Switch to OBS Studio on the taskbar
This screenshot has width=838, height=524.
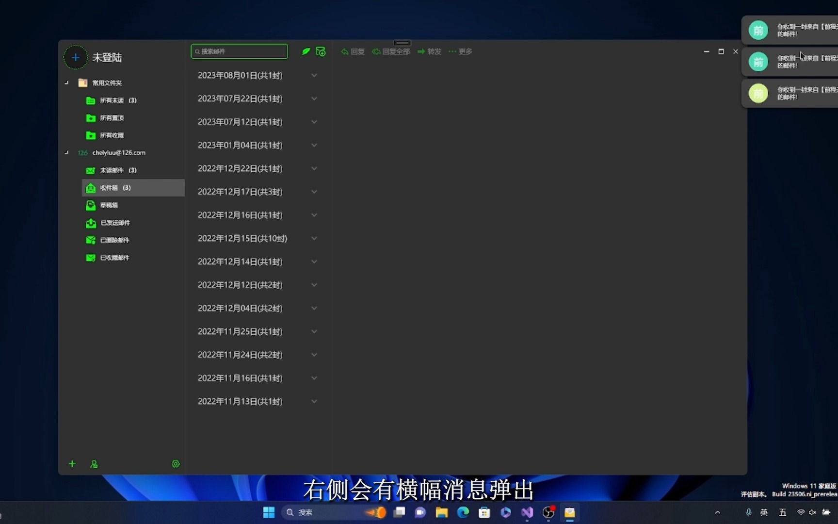point(548,512)
